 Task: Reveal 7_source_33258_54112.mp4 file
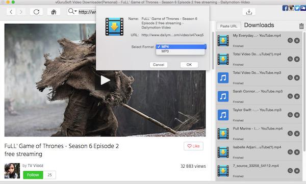pos(290,171)
